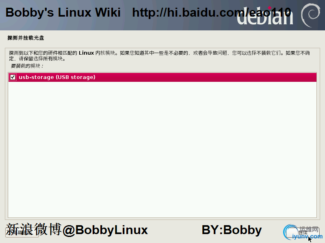
Task: Click the screenshot button at bottom left
Action: 22,232
